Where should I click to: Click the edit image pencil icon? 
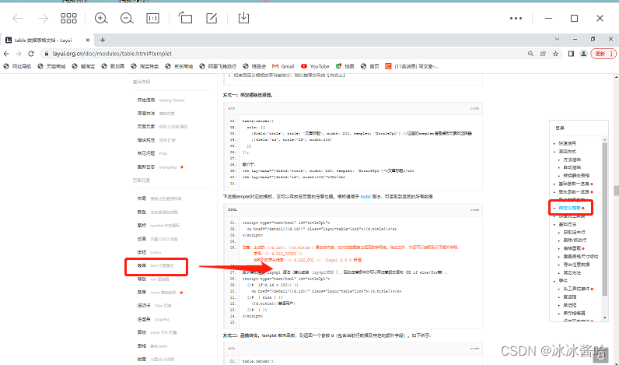pyautogui.click(x=212, y=18)
